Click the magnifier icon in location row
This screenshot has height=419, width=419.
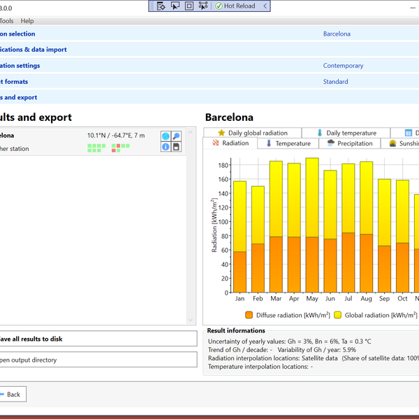[x=177, y=136]
